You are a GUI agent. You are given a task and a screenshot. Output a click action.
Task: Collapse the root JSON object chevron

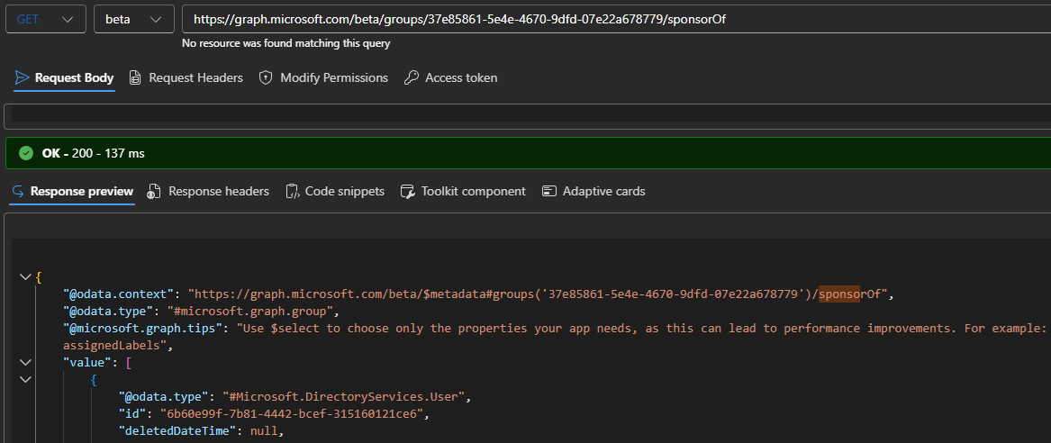[25, 276]
